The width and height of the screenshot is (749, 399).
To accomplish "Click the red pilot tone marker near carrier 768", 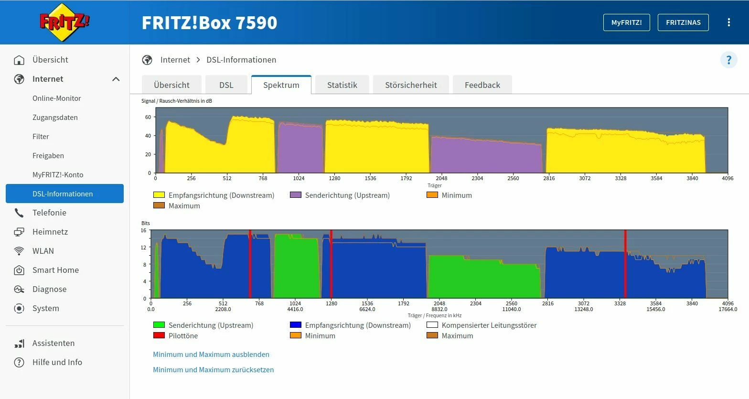I will coord(250,264).
